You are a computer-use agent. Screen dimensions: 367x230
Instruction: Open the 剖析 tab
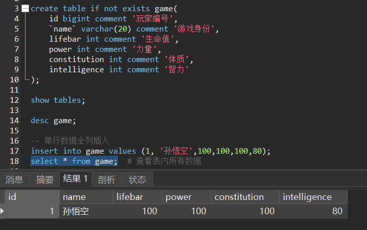point(107,180)
